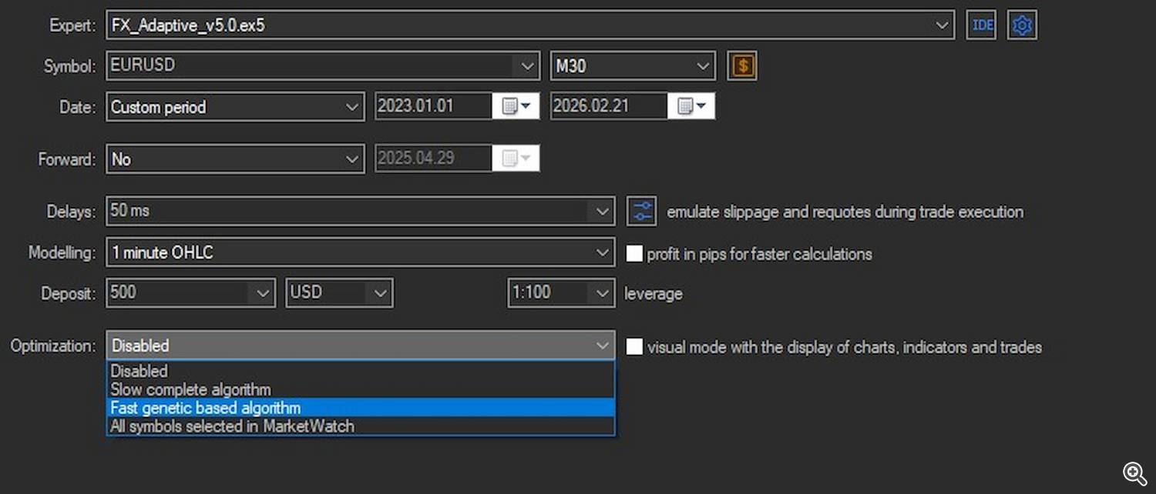
Task: Open the 1:100 leverage dropdown
Action: pos(561,292)
